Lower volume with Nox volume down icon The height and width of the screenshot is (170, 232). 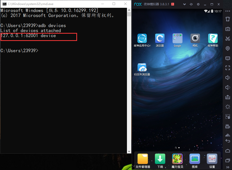[228, 87]
